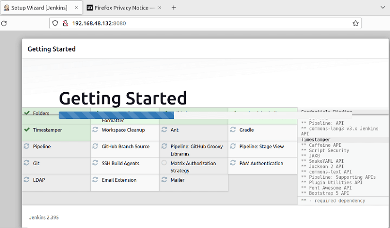Click the 'Email Extension' plugin label
Screen dimensions: 390x228
[119, 180]
